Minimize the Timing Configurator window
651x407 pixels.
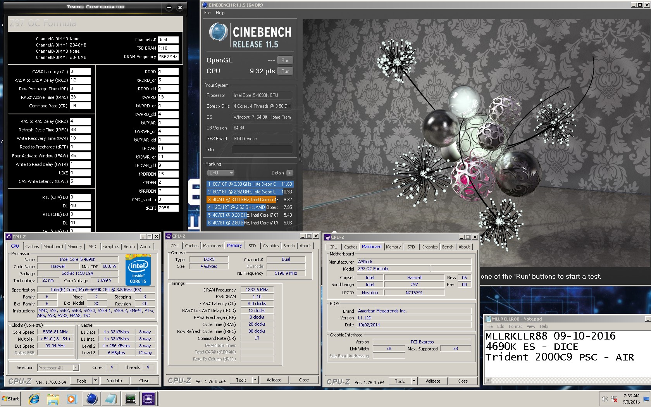169,7
